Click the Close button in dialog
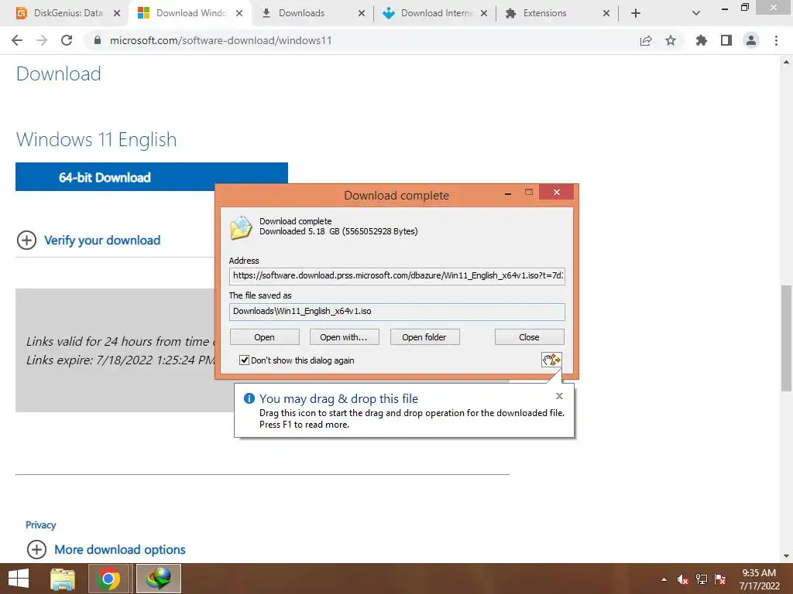793x594 pixels. coord(529,337)
